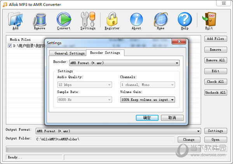The height and width of the screenshot is (164, 233).
Task: Confirm with the 确定 button
Action: tap(147, 118)
